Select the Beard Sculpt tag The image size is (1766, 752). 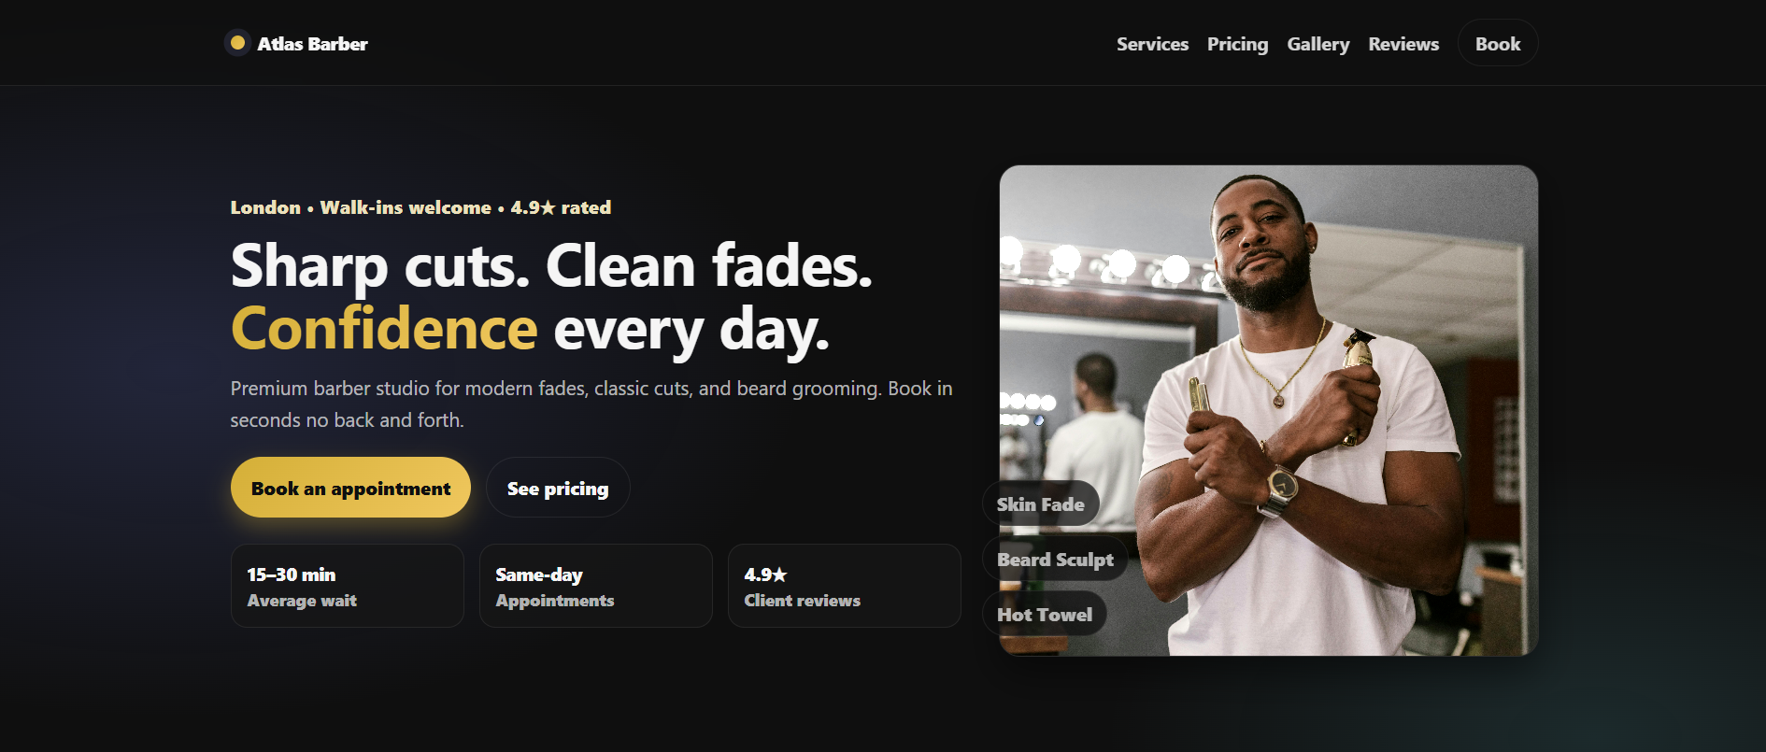pyautogui.click(x=1055, y=560)
